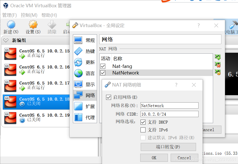Viewport: 238px width, 164px height.
Task: Select VM name CentOS 6.5 10.0.2.17
Action: [44, 83]
